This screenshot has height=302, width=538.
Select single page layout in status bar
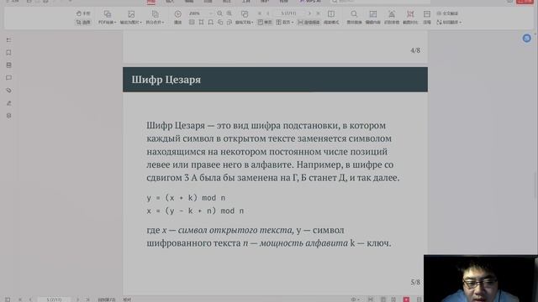click(x=383, y=299)
